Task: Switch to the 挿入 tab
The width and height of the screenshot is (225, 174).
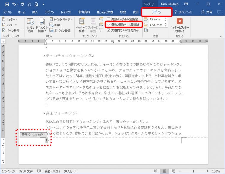Action: (35, 12)
